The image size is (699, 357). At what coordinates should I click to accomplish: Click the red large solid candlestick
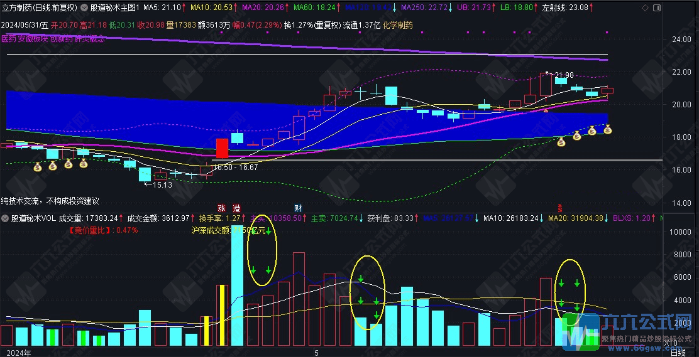tap(222, 148)
